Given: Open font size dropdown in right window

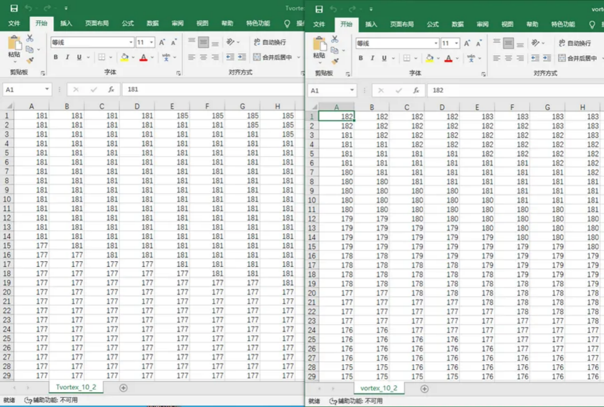Looking at the screenshot, I should (x=456, y=43).
